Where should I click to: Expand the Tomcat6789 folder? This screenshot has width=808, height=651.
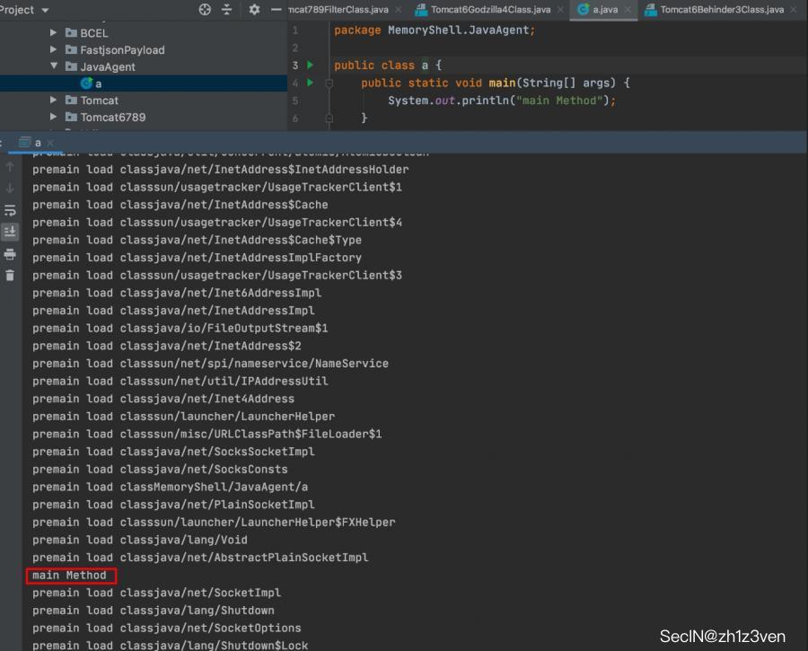pos(54,118)
